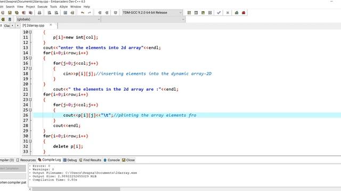Switch to the Console tab

point(111,160)
